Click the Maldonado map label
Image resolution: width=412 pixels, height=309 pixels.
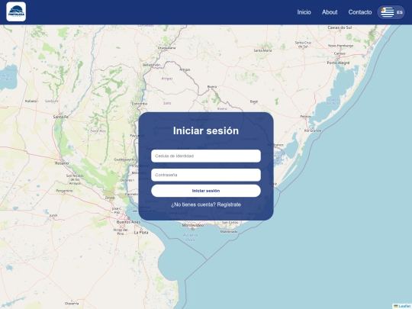pos(229,232)
